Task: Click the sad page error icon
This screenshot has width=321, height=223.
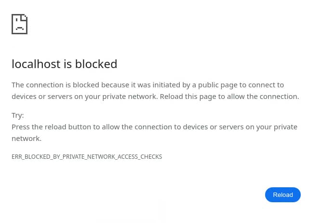Action: pos(20,24)
